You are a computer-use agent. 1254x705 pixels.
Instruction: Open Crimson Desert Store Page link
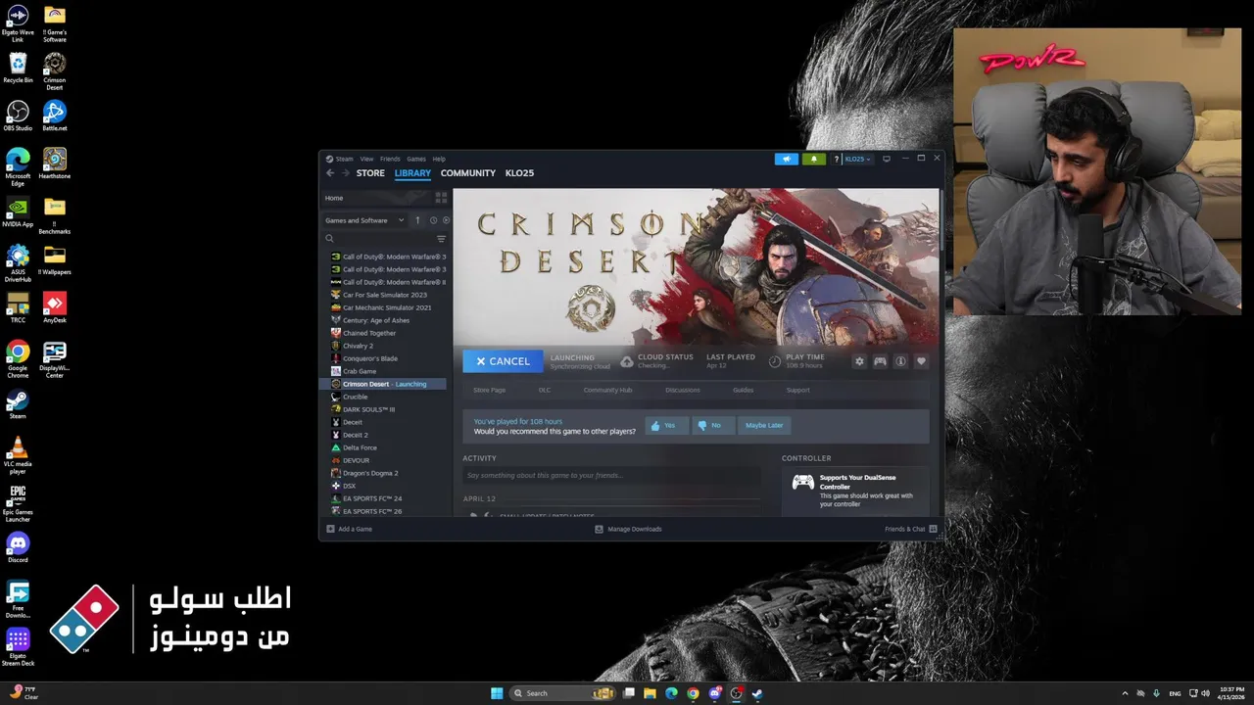click(490, 390)
